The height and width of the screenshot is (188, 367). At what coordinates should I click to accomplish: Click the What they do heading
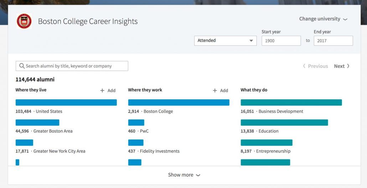coord(254,90)
